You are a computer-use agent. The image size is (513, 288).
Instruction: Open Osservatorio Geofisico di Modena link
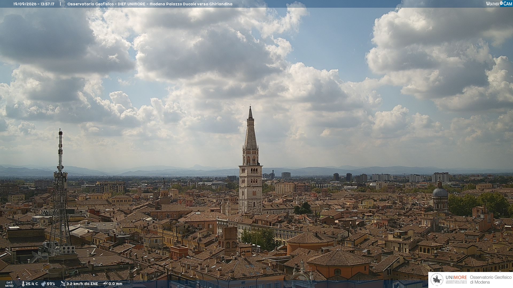coord(491,280)
